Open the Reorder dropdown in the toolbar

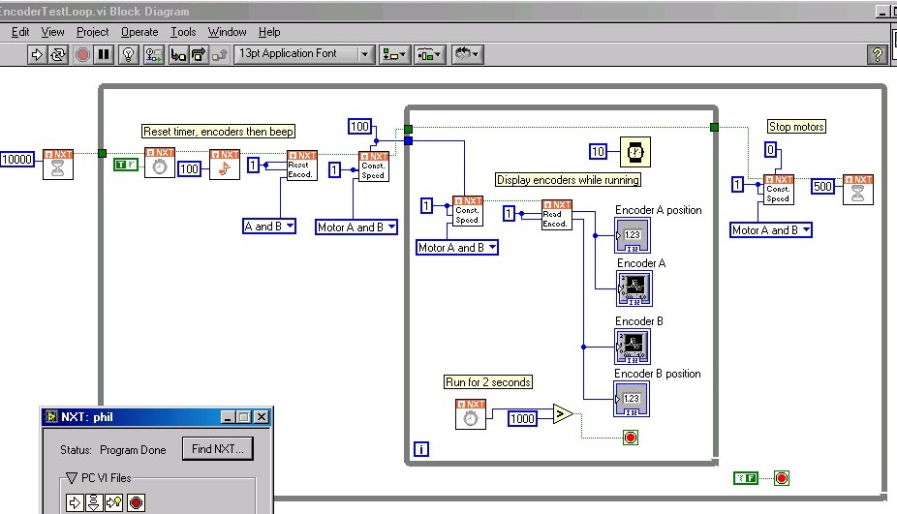click(468, 55)
